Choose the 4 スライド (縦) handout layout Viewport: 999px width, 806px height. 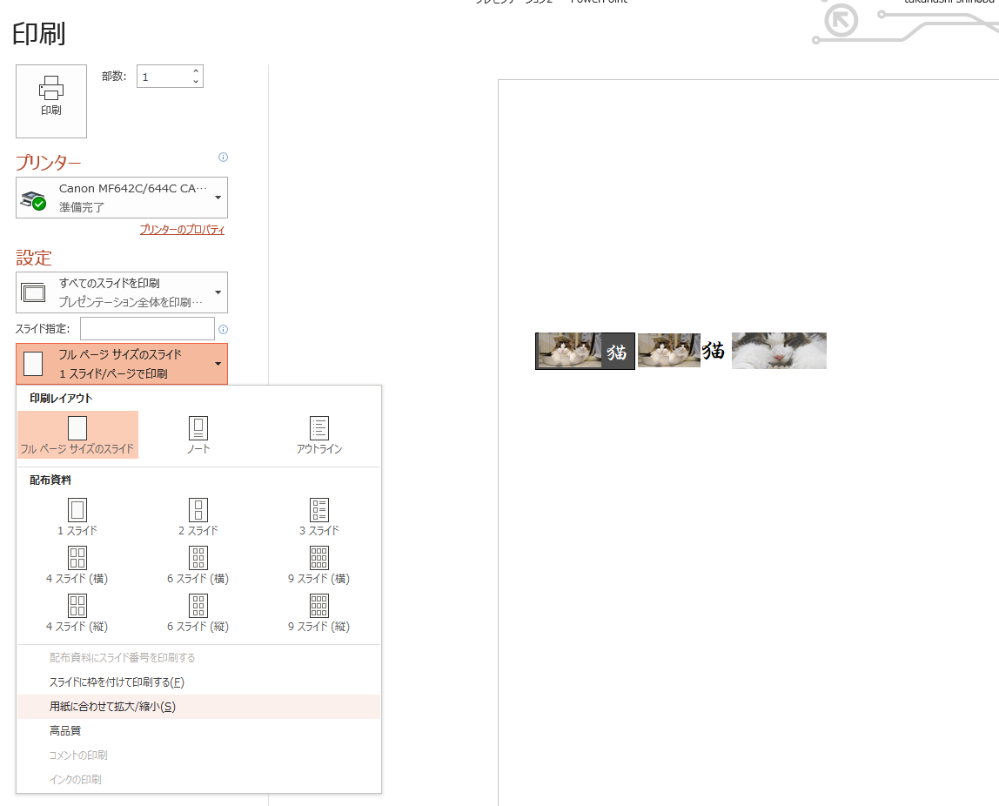pos(77,613)
